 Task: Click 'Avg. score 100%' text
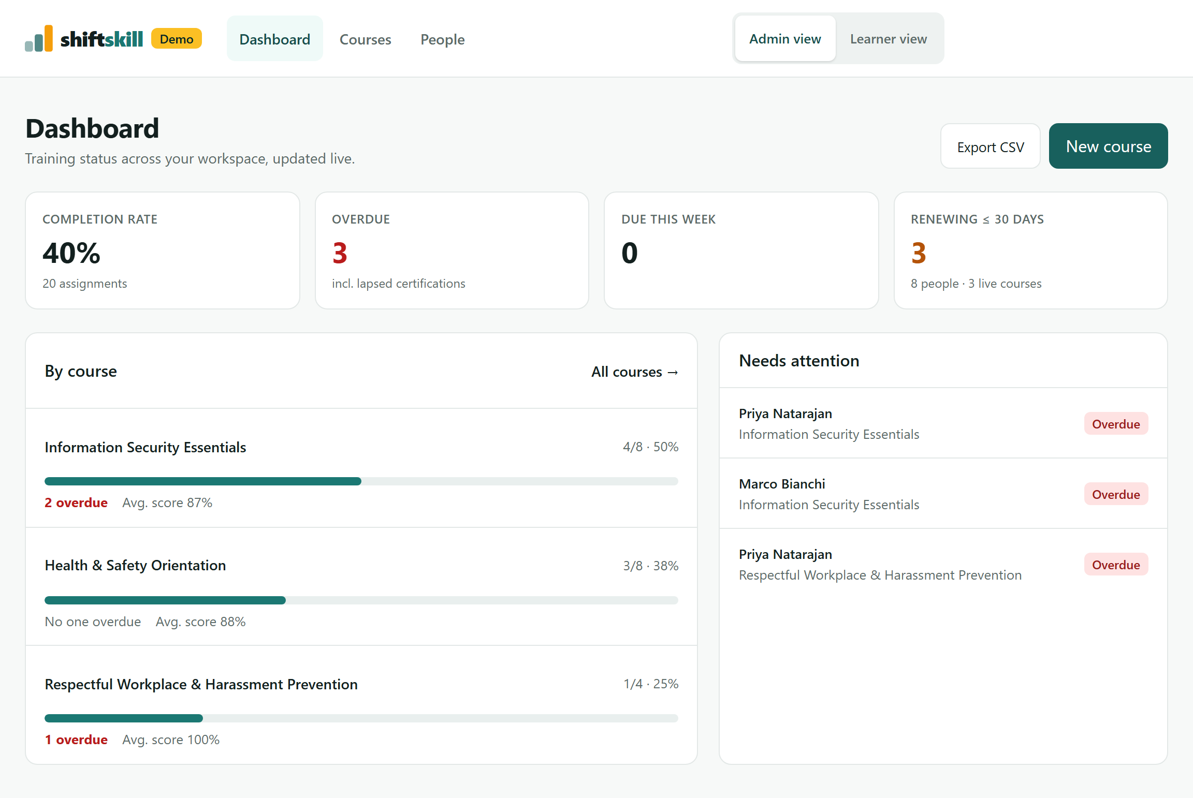click(x=171, y=740)
